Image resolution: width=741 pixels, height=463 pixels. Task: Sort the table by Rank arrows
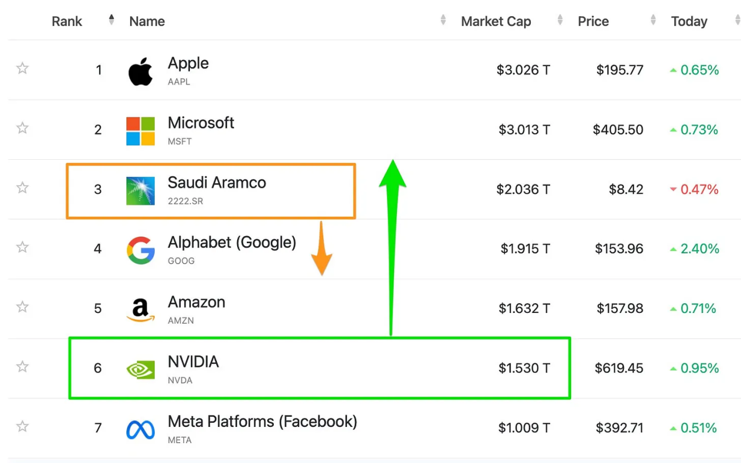[x=111, y=20]
